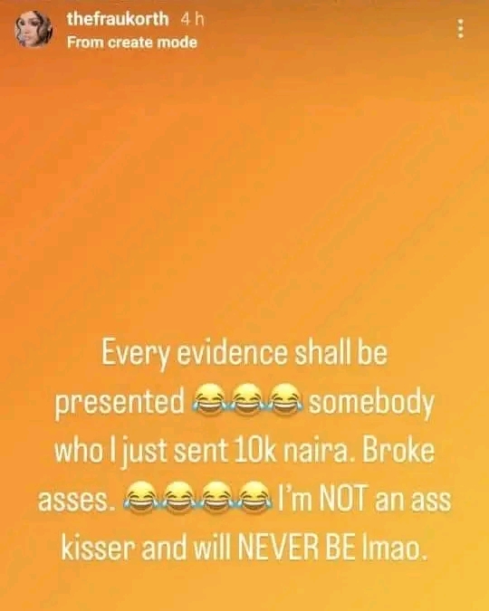Tap the 'kisser and will' text
This screenshot has height=611, width=489.
point(147,548)
